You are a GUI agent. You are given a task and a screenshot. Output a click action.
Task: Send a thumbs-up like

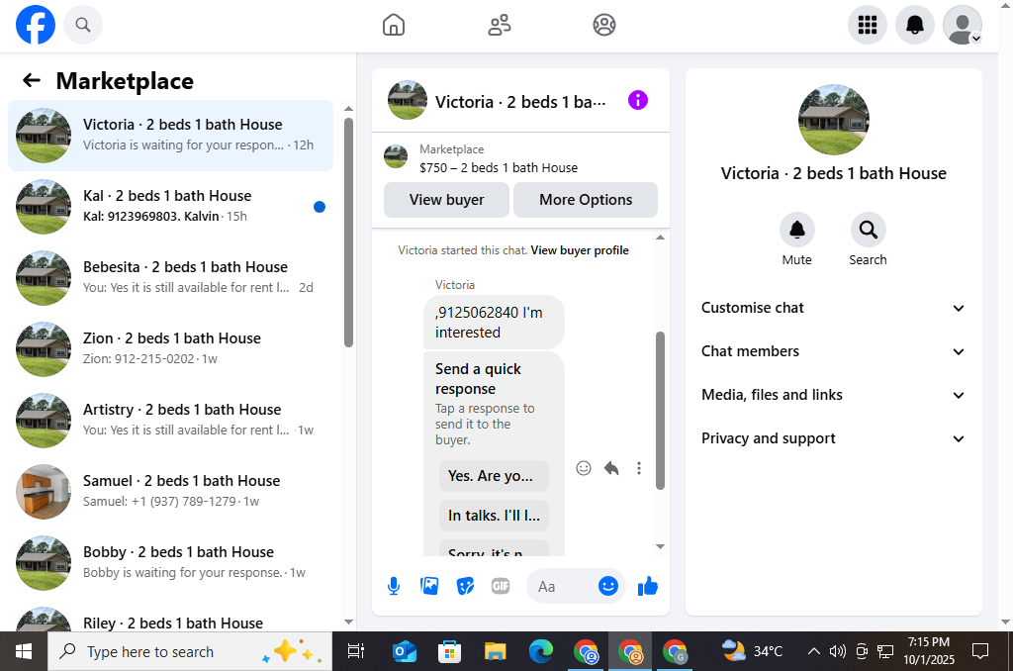coord(647,586)
